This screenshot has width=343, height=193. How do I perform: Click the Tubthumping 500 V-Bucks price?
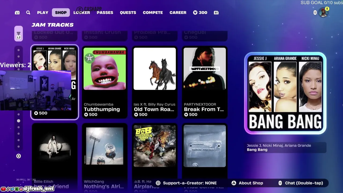tap(91, 114)
